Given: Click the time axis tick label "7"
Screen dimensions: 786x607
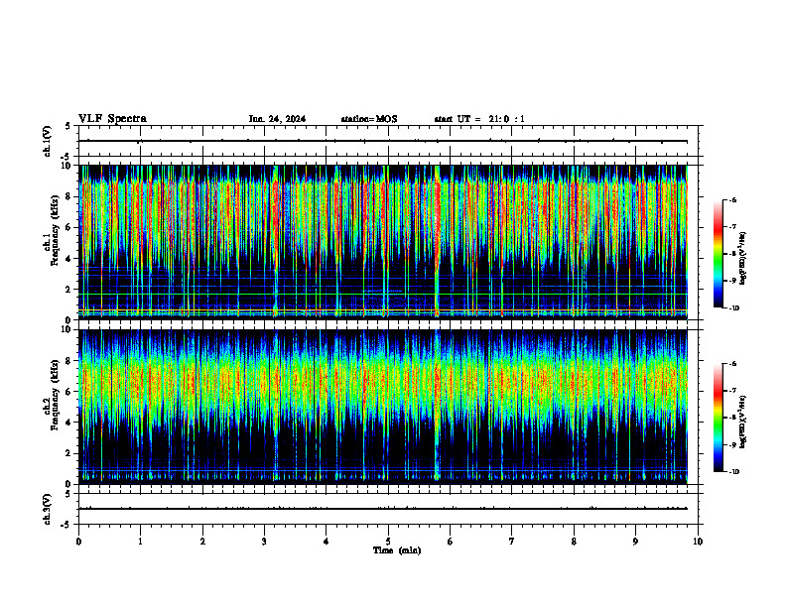Looking at the screenshot, I should click(x=512, y=542).
